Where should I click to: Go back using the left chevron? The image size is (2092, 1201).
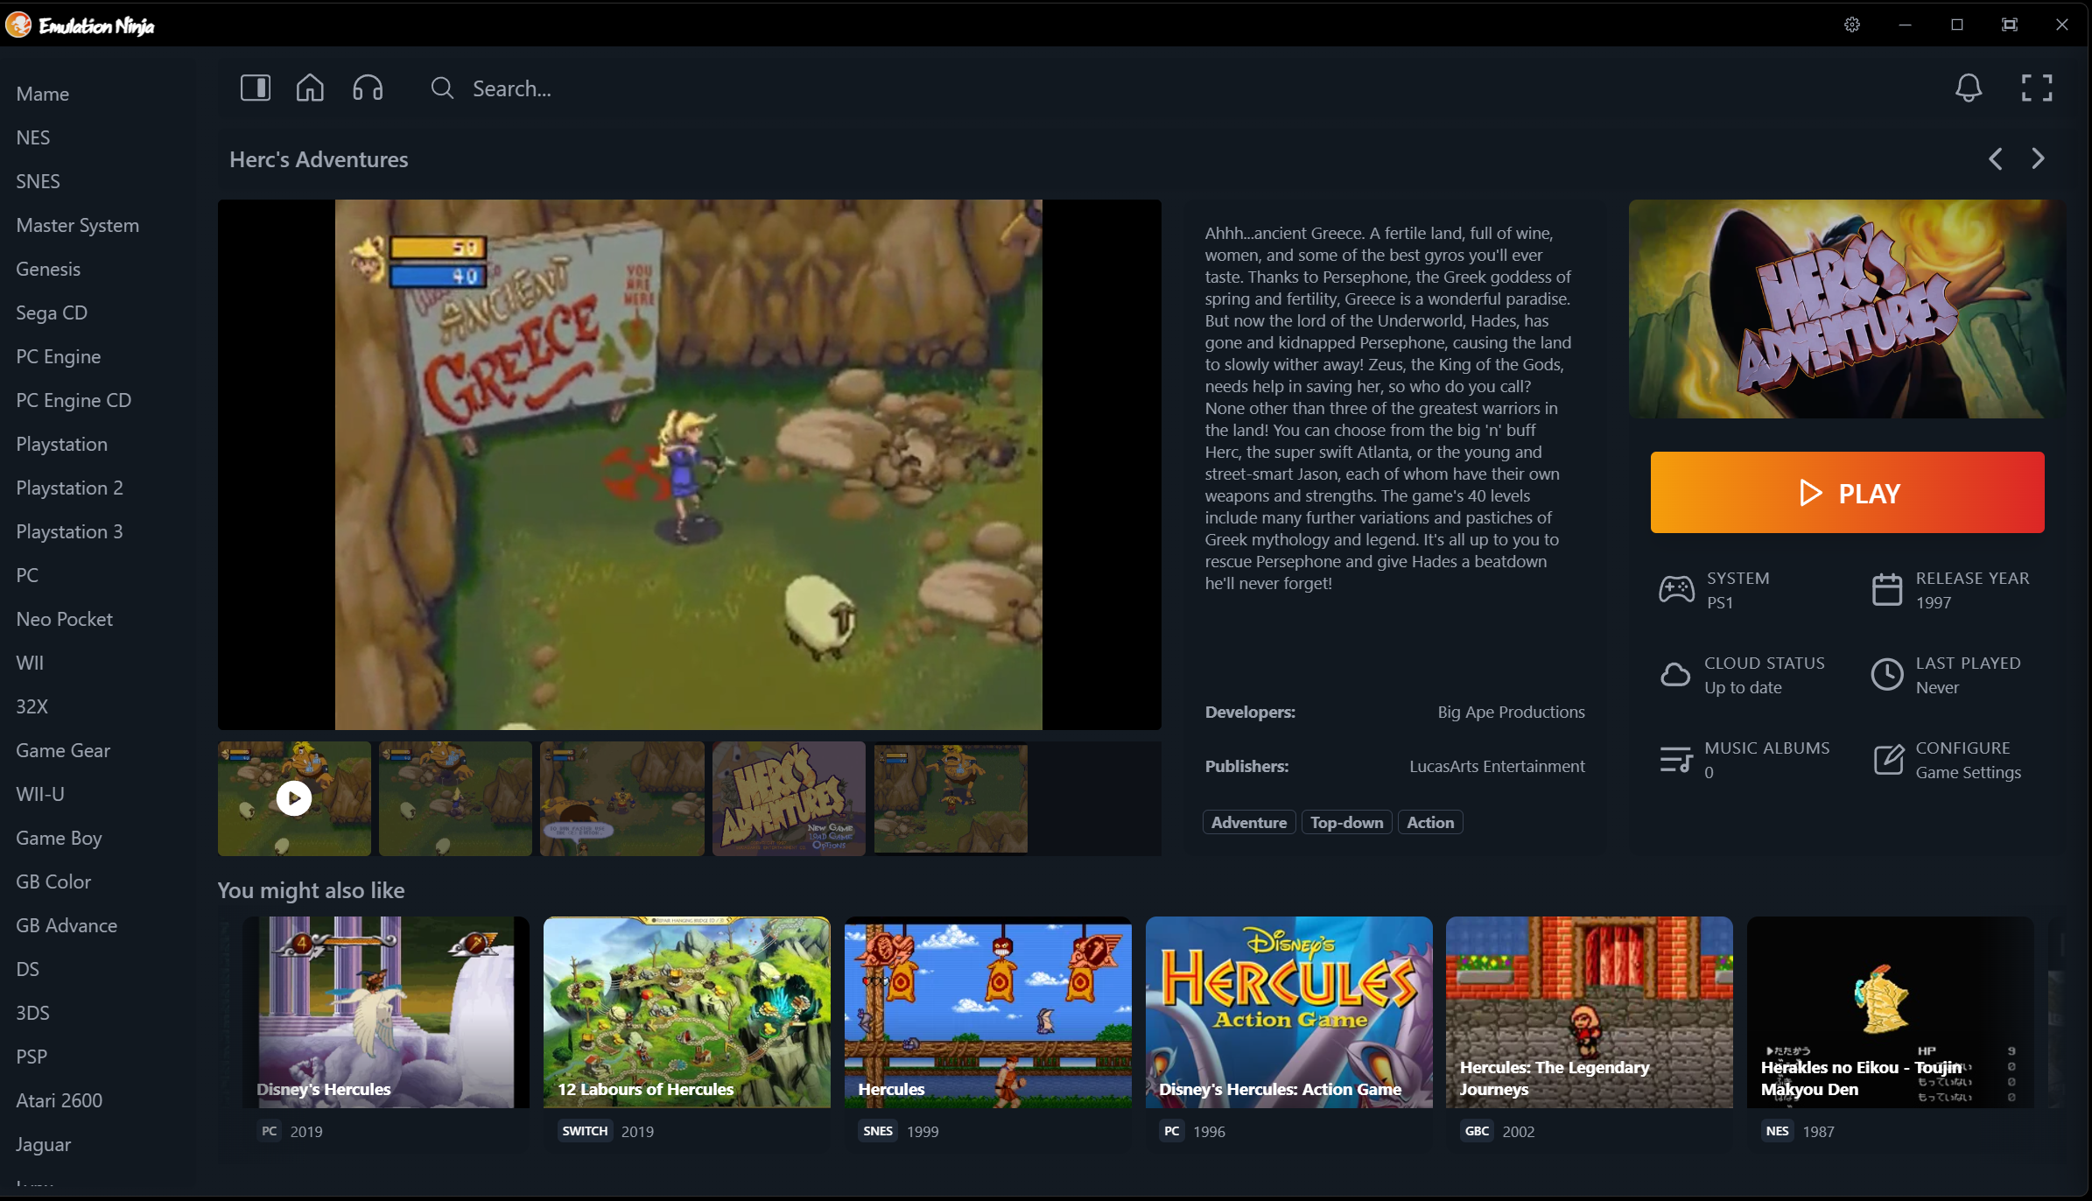(x=1996, y=158)
